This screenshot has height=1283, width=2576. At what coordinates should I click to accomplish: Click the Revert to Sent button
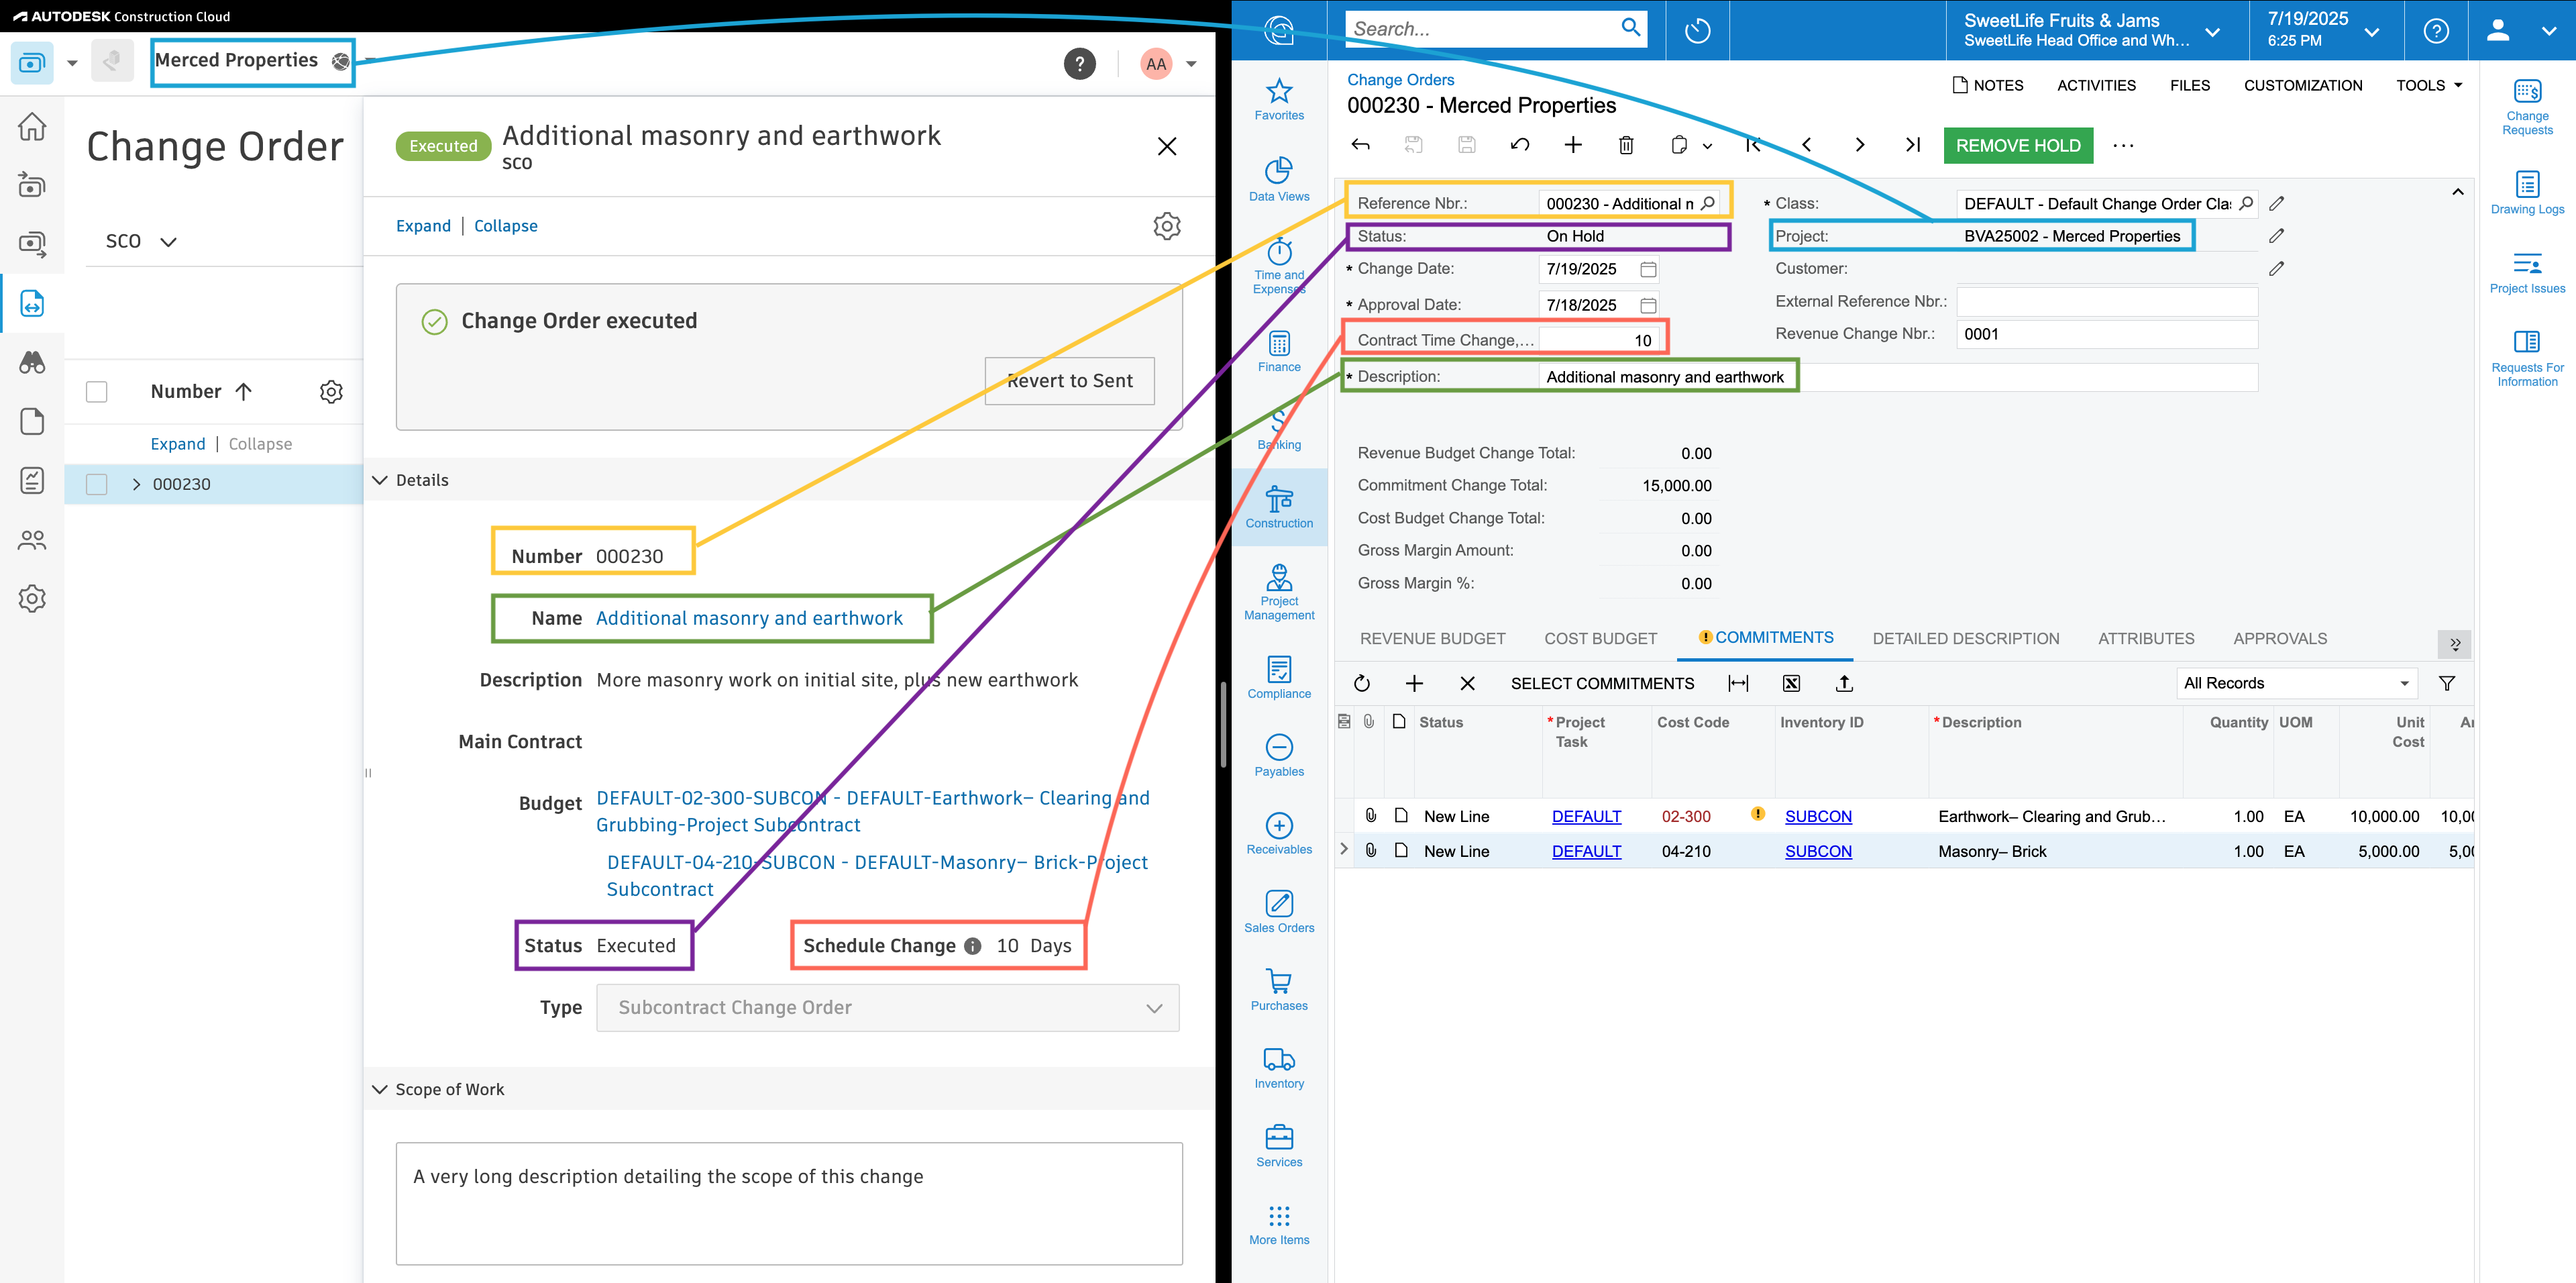[x=1069, y=381]
